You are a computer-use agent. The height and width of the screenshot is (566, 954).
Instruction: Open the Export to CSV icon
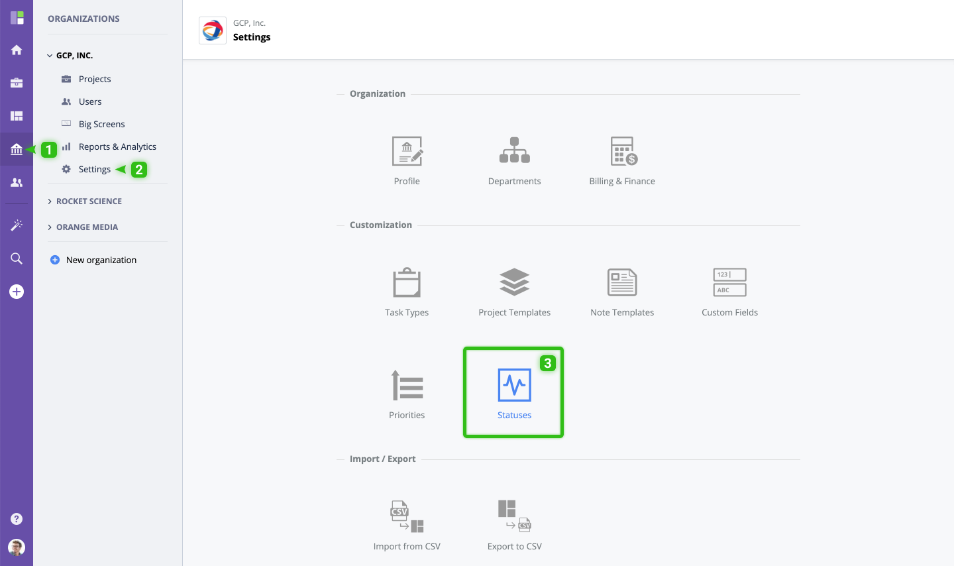tap(514, 516)
